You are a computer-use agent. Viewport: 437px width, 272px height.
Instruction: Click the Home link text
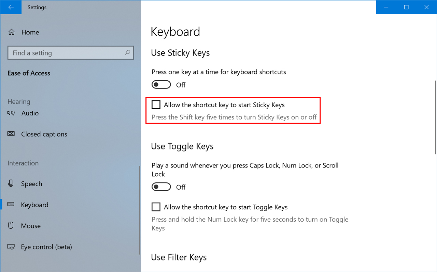click(x=30, y=32)
